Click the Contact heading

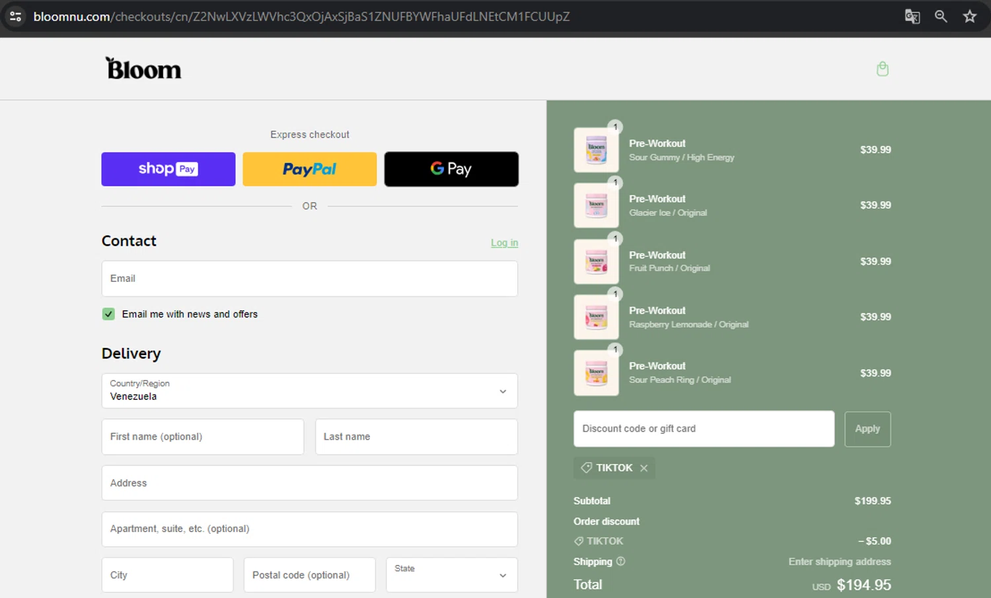(x=129, y=241)
